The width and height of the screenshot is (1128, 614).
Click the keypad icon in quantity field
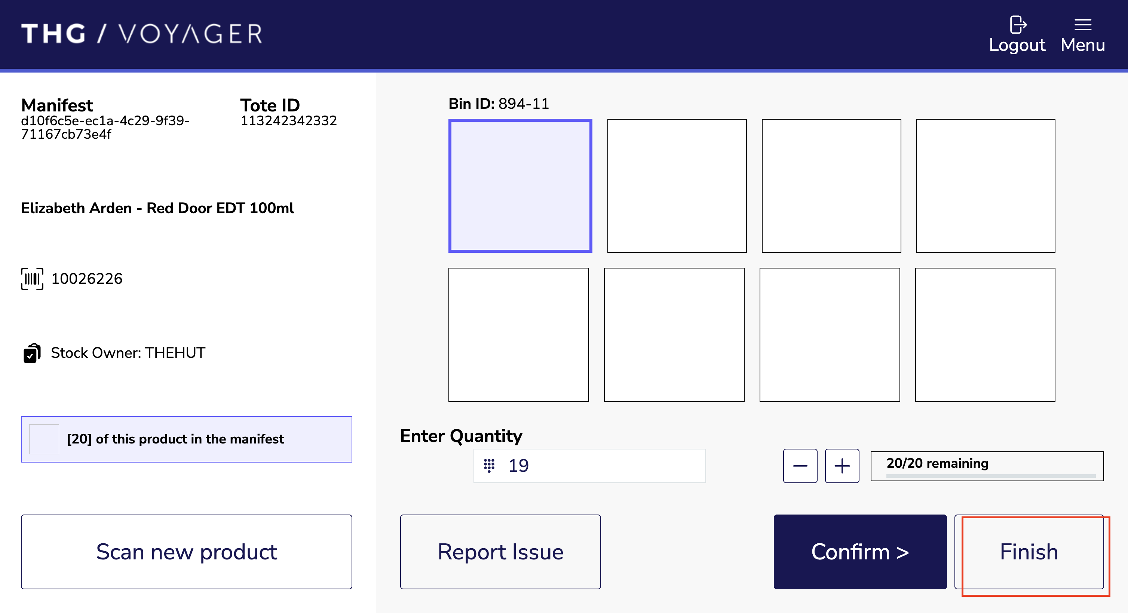click(489, 466)
